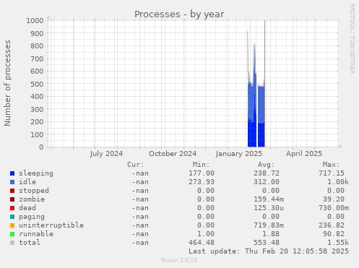Screen dimensions: 359x268
Task: Click the dead max value 730.00m
Action: pyautogui.click(x=334, y=208)
